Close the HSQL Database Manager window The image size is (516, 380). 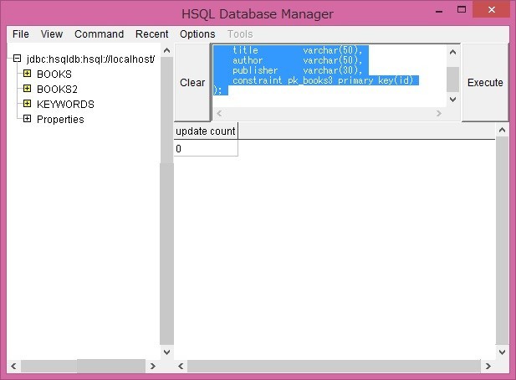[491, 10]
